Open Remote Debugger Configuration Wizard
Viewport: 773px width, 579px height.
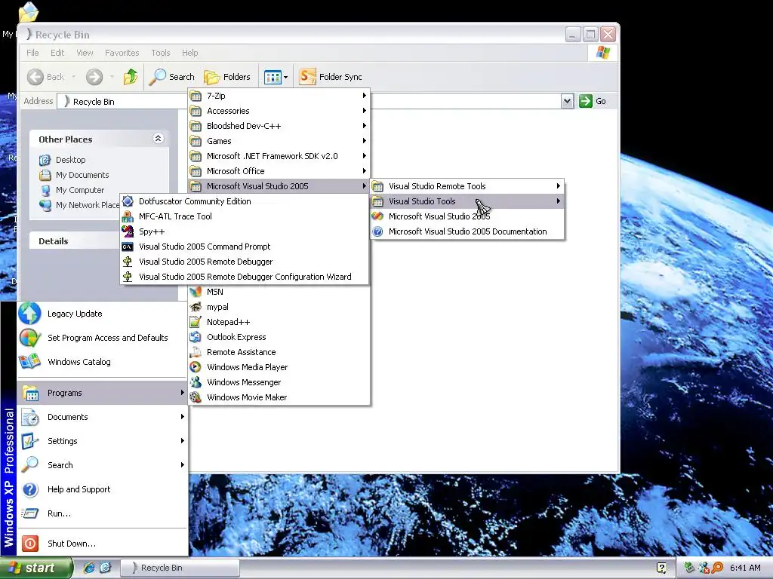(244, 277)
